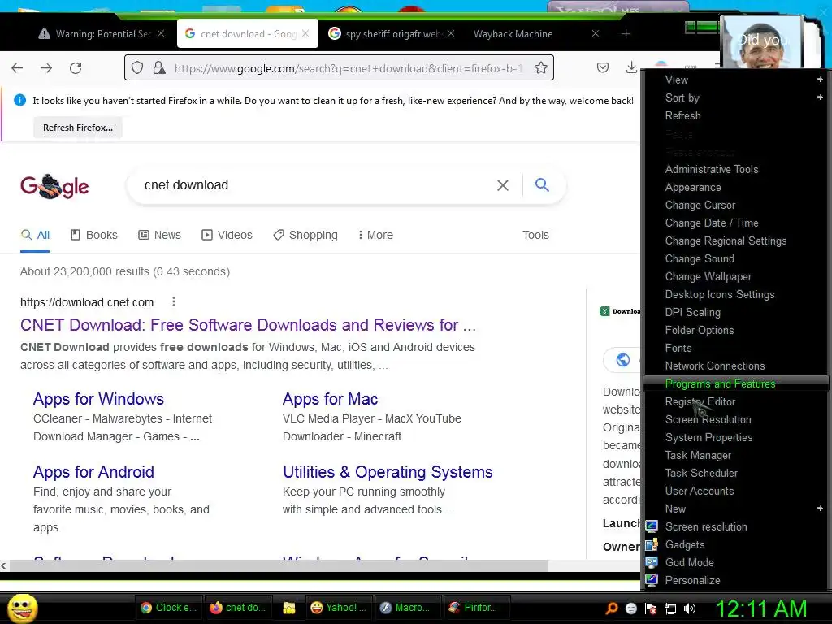Click the network tray icon
832x624 pixels.
point(670,609)
